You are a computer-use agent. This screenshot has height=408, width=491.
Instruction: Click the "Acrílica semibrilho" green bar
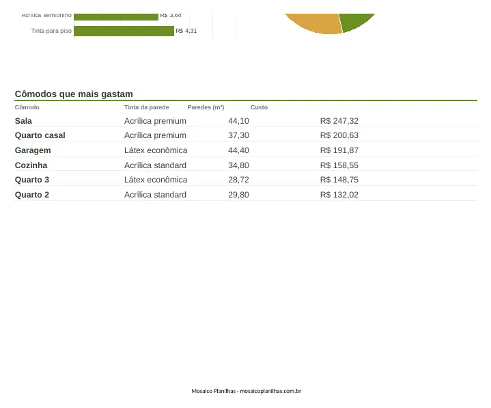pos(116,17)
